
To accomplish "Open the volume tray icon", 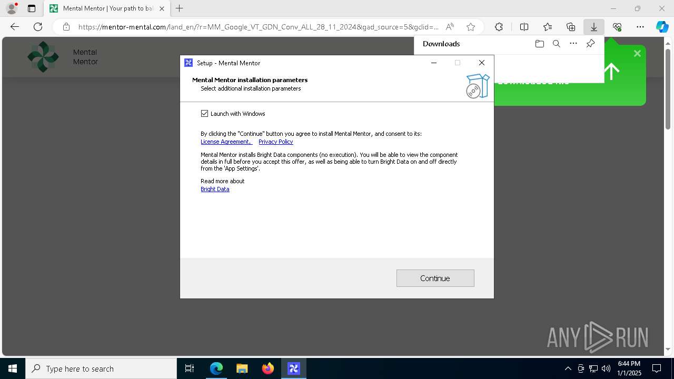I will 606,368.
